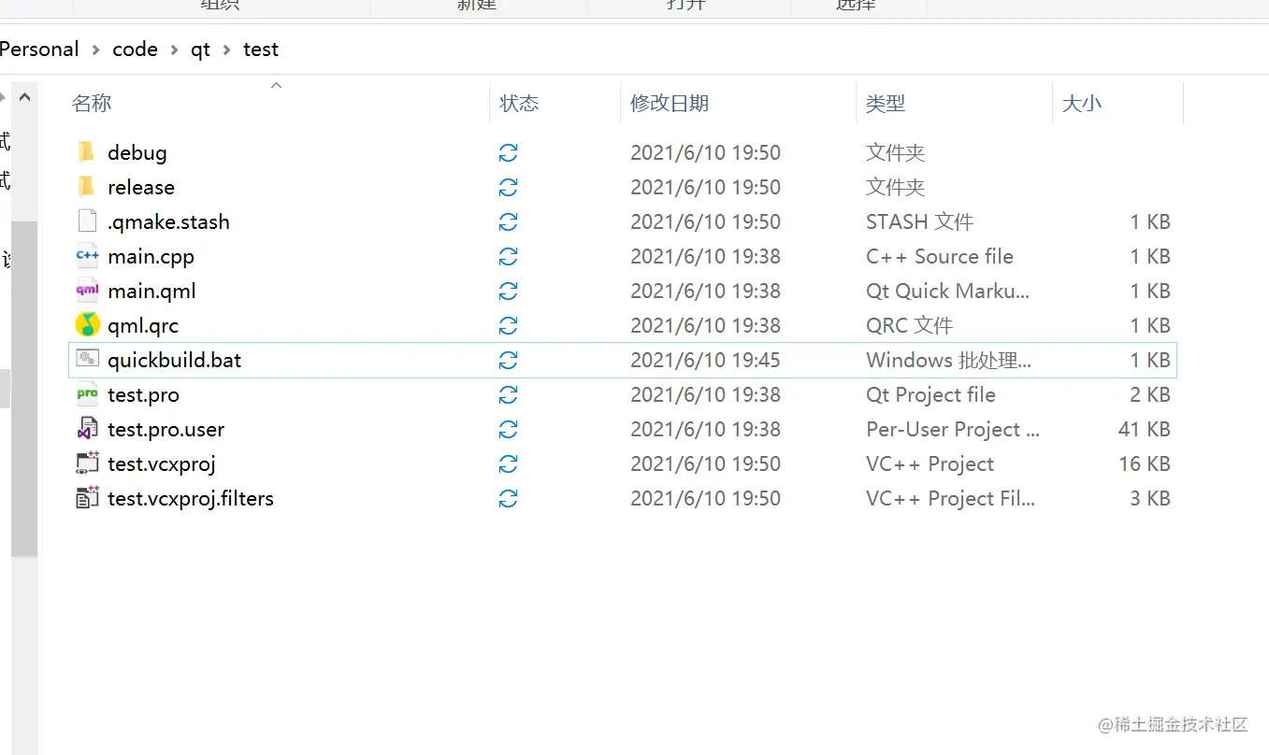The image size is (1269, 755).
Task: Sort files by 名称 column
Action: click(91, 103)
